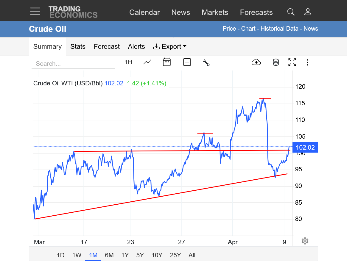Viewport: 347px width, 268px height.
Task: Open the three-dot more options menu
Action: 307,62
